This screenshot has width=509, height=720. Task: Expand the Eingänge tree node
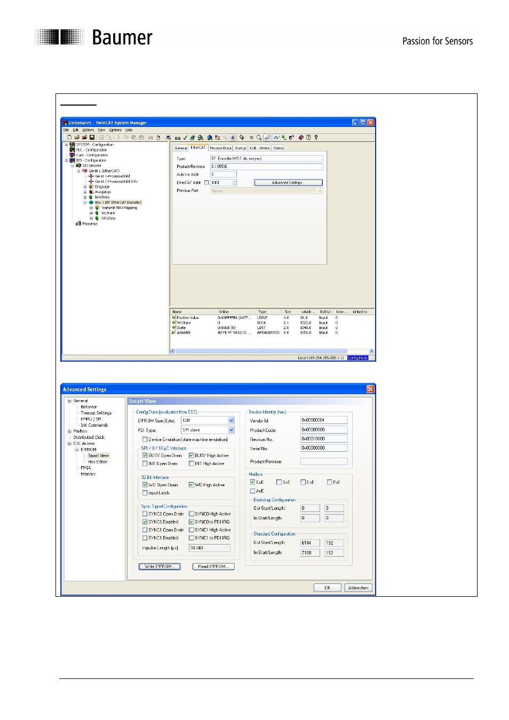click(85, 187)
